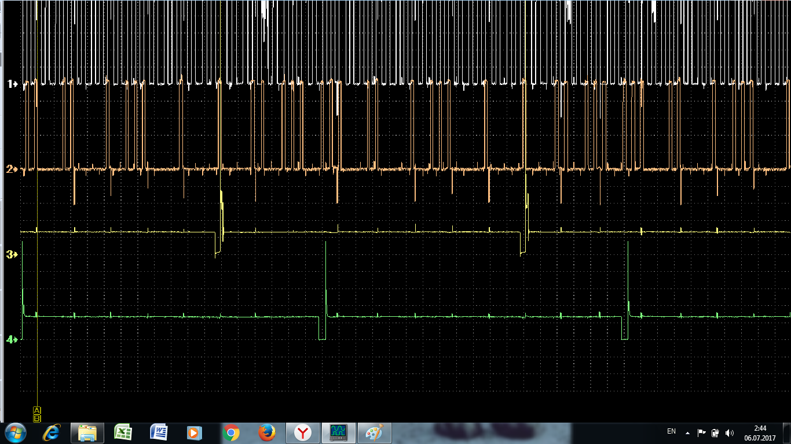Open the Windows Start menu
This screenshot has height=444, width=791.
[x=16, y=432]
